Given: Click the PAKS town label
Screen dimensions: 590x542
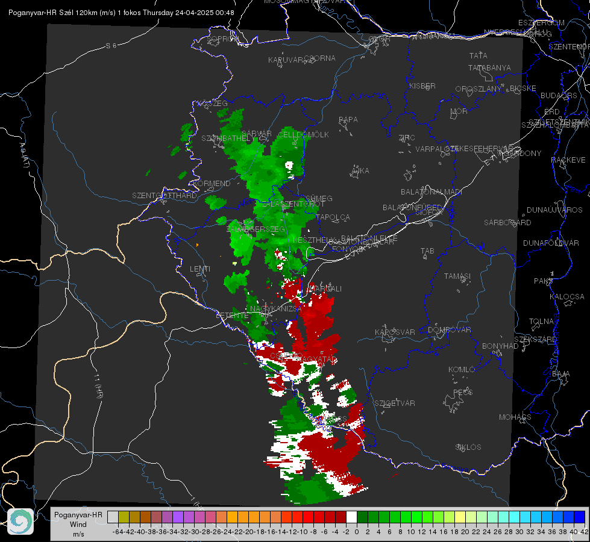Looking at the screenshot, I should click(544, 281).
